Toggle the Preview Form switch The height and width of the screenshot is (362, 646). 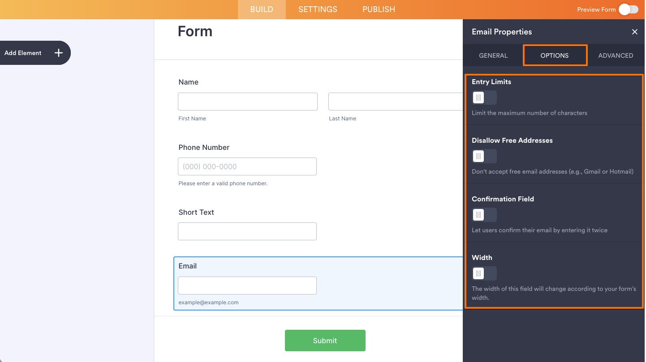coord(629,9)
